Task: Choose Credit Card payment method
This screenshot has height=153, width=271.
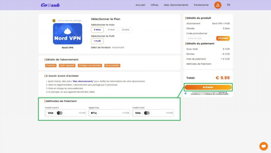Action: (x=153, y=113)
